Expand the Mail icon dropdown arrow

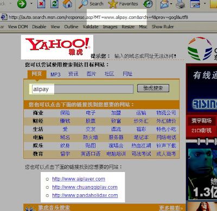pyautogui.click(x=171, y=3)
